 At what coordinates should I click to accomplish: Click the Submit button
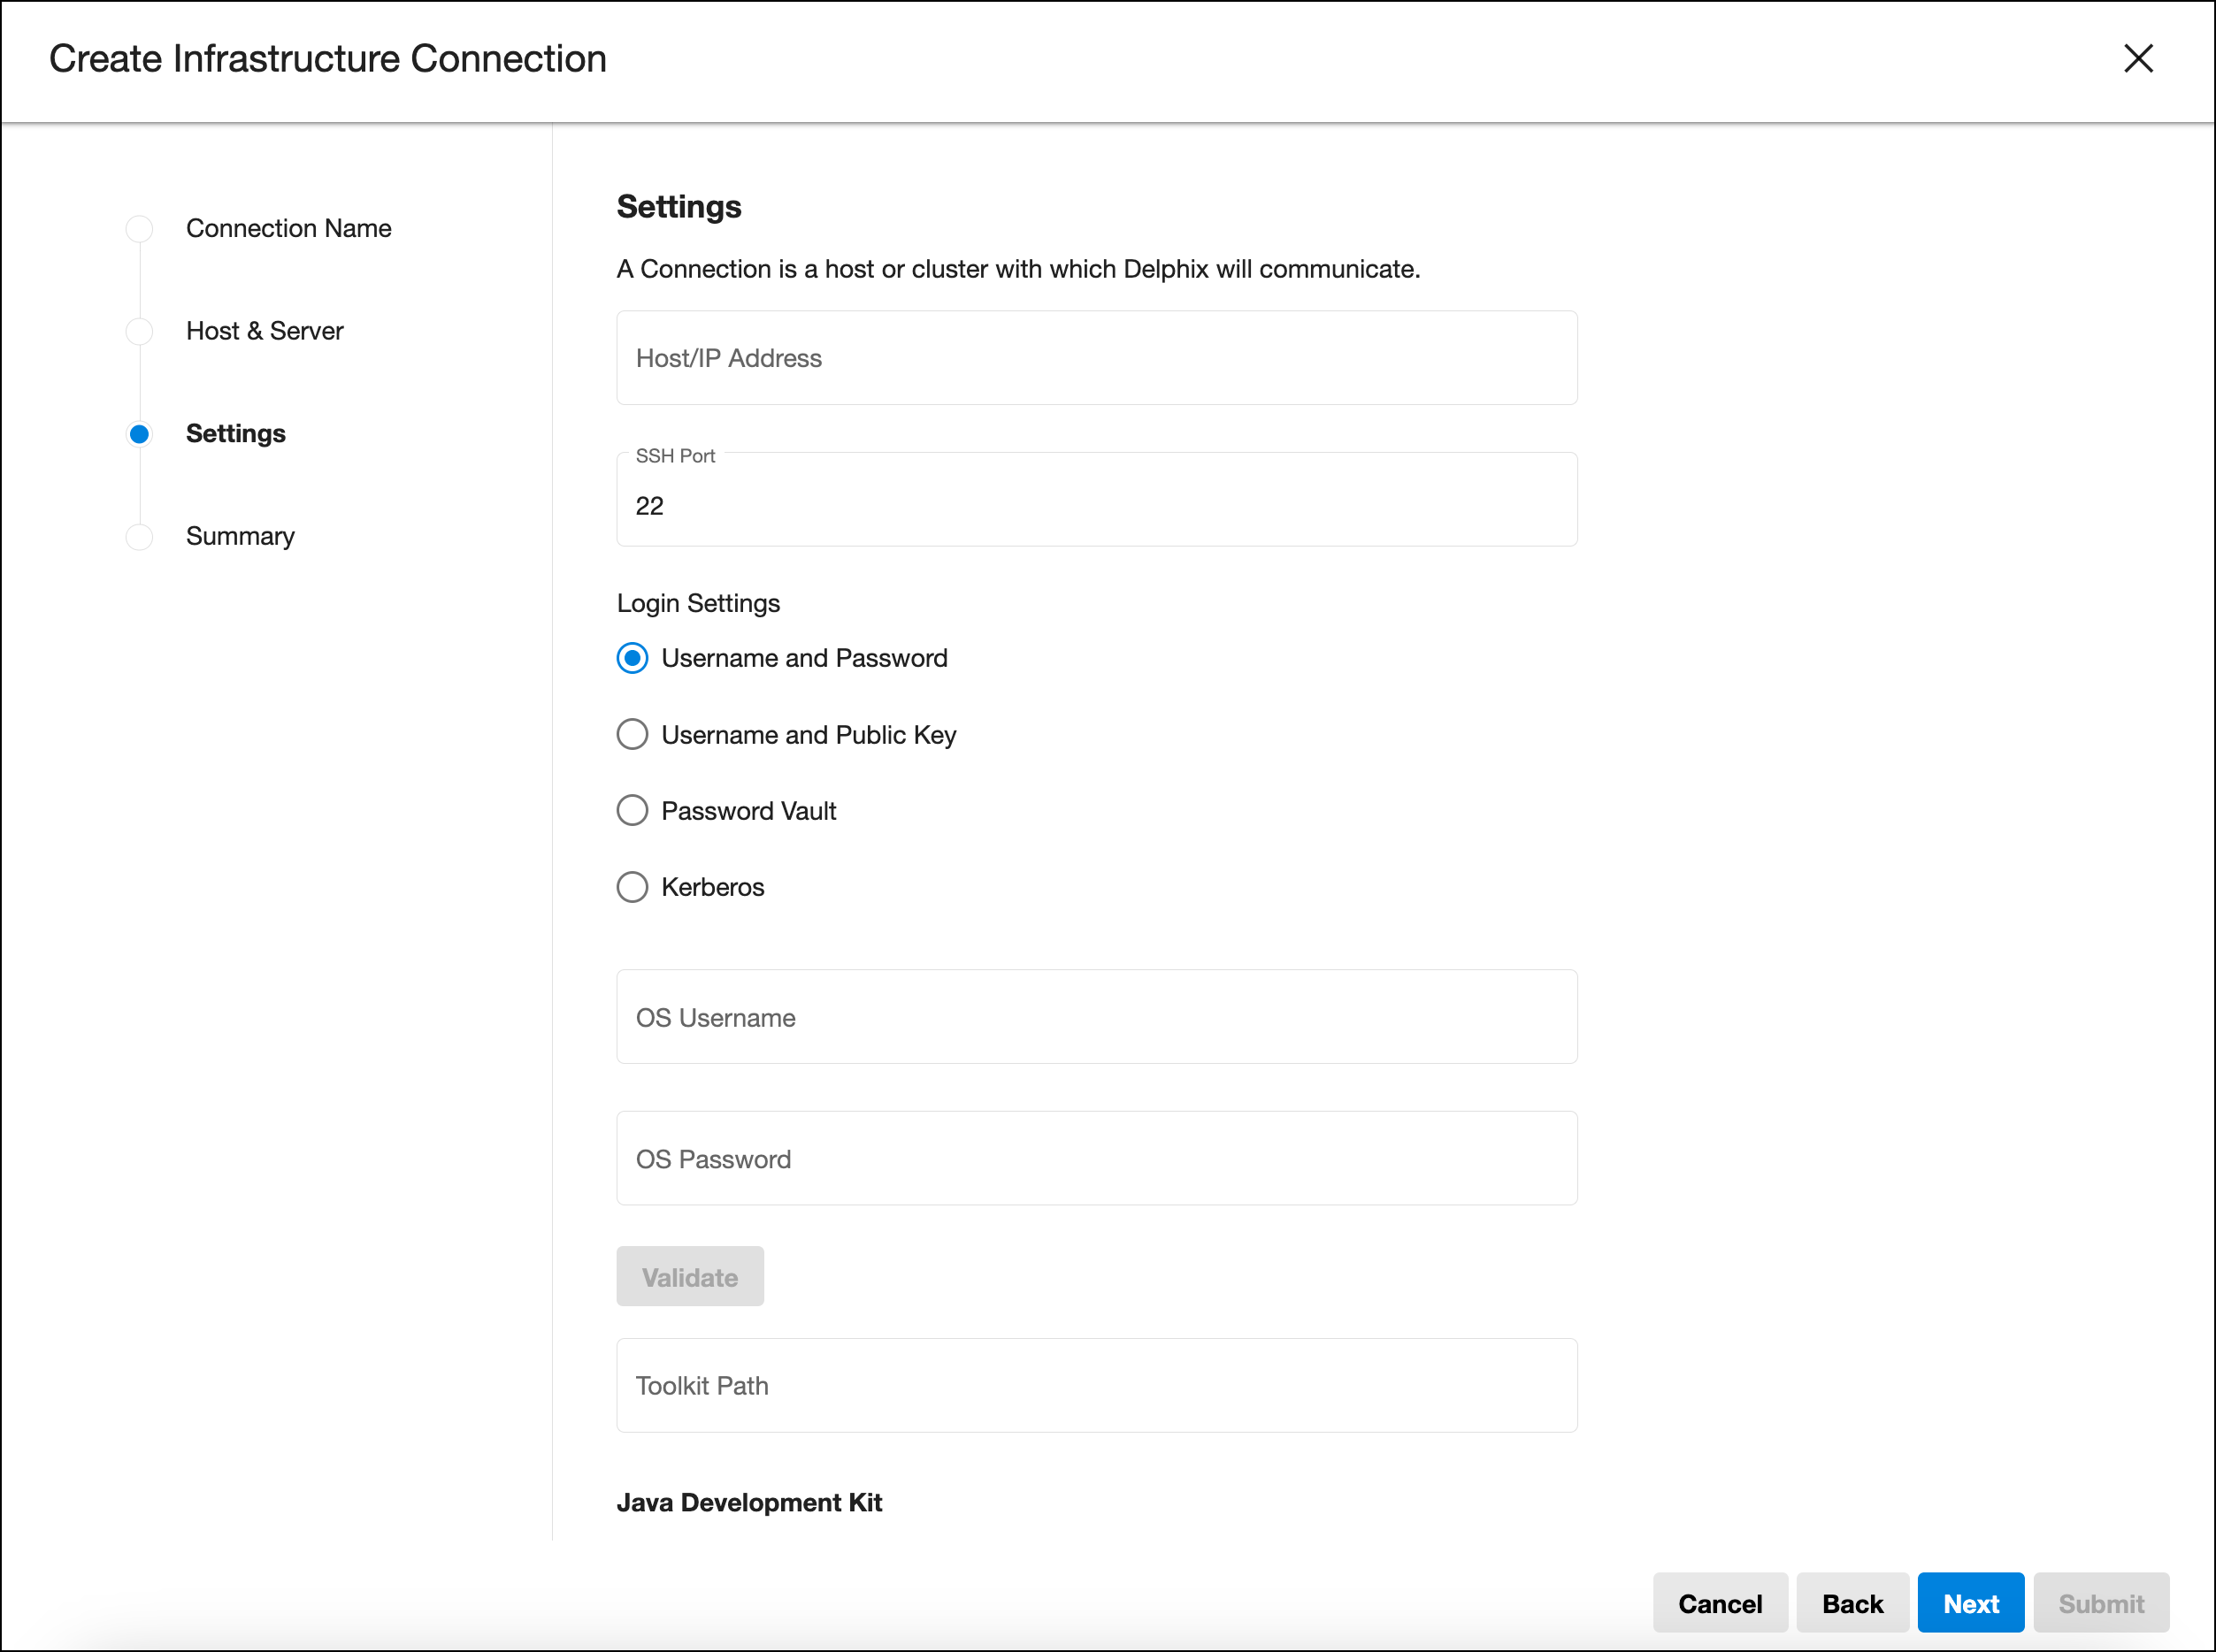[2101, 1604]
